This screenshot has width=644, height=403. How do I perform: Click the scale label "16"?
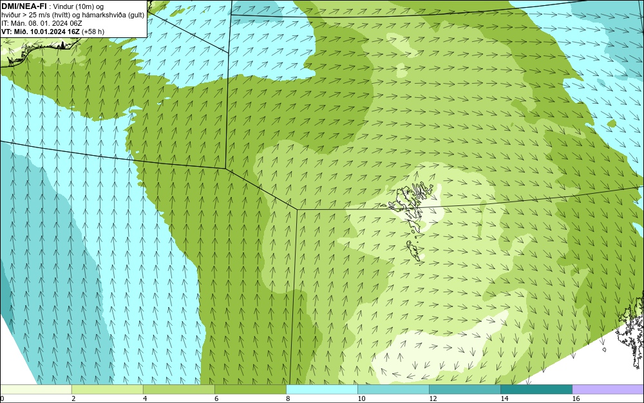tap(576, 398)
